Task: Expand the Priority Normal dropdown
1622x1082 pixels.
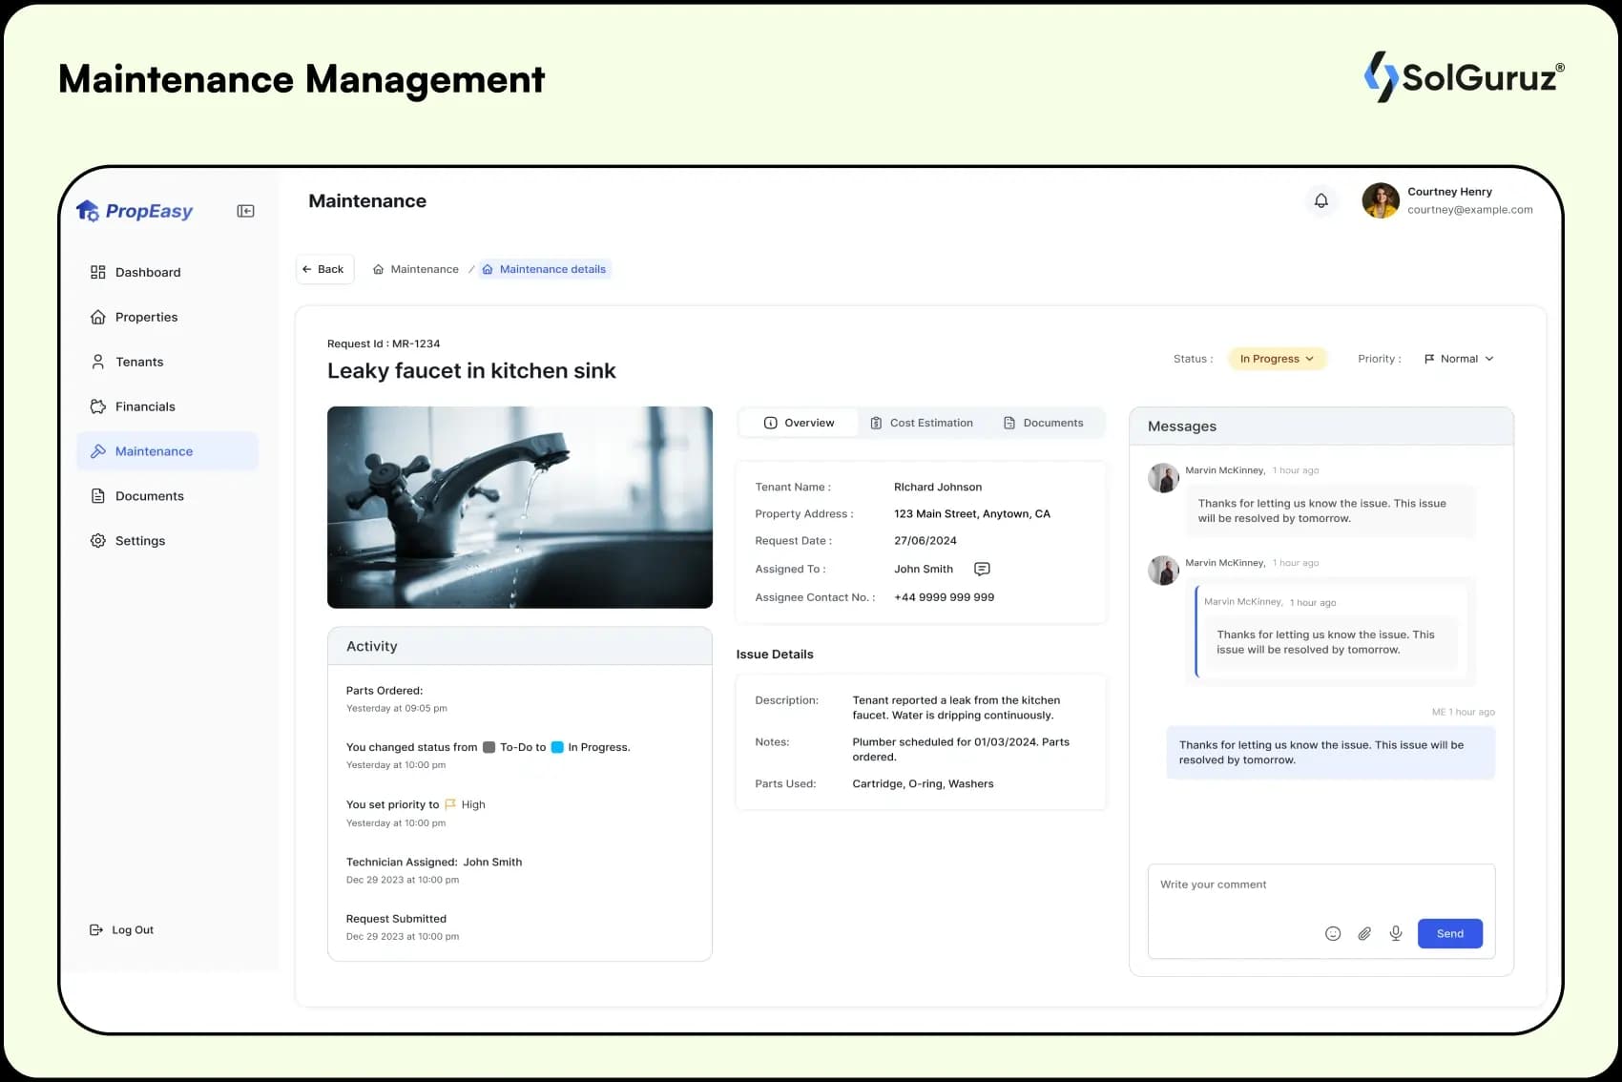Action: [1458, 358]
